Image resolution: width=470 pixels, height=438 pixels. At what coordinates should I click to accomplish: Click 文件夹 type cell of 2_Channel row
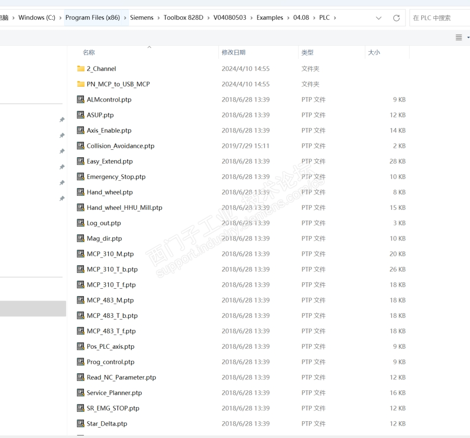(x=310, y=68)
